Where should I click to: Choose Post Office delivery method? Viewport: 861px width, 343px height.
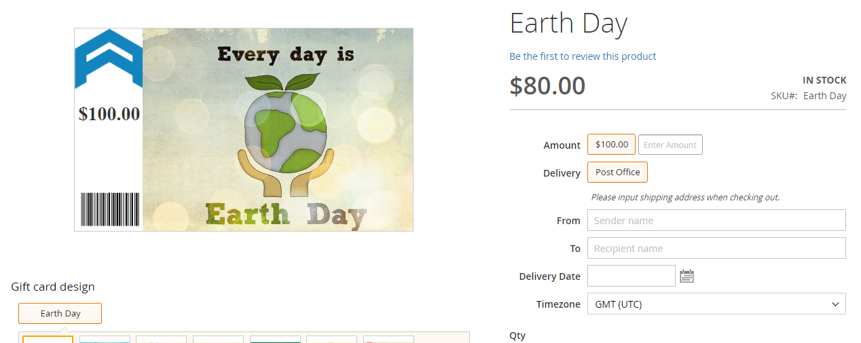[x=617, y=173]
